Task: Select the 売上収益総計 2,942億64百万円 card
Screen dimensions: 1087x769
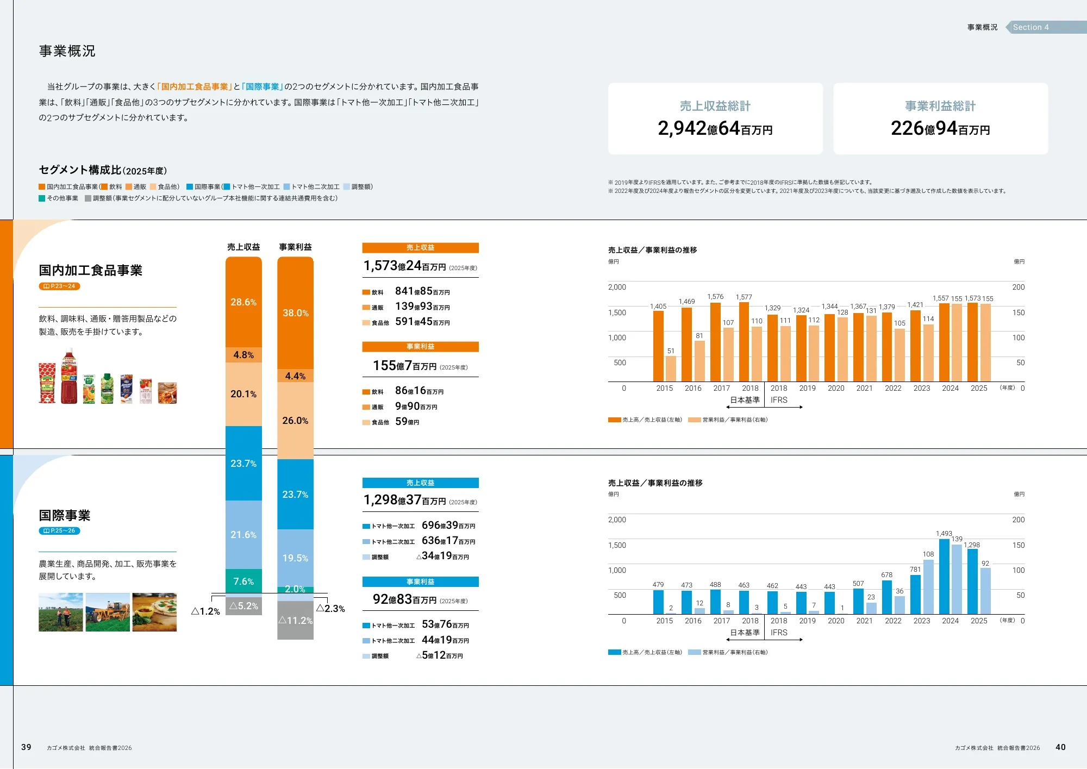Action: [715, 118]
